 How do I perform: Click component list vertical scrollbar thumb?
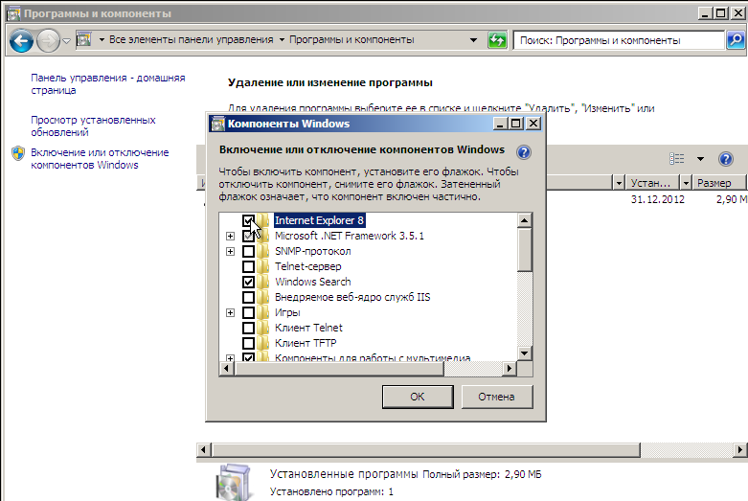524,250
